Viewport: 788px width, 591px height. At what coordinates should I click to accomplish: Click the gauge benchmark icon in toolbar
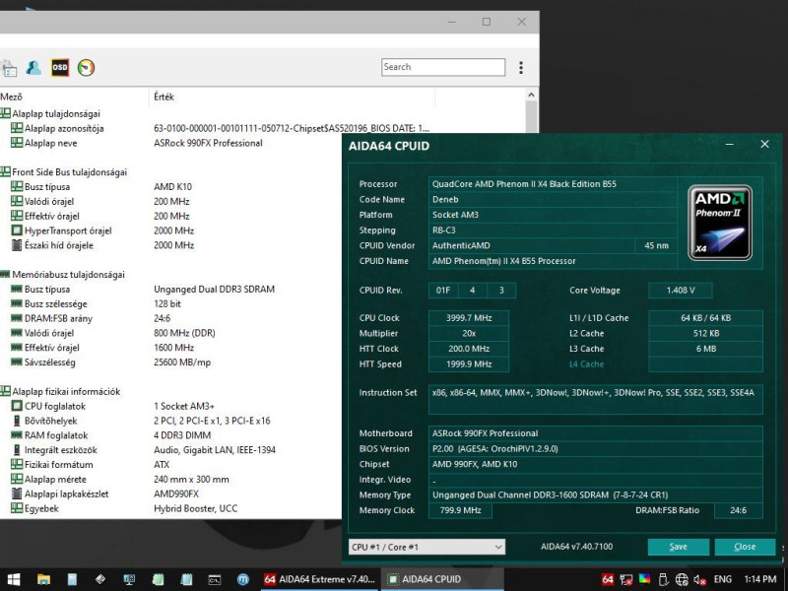pos(86,68)
